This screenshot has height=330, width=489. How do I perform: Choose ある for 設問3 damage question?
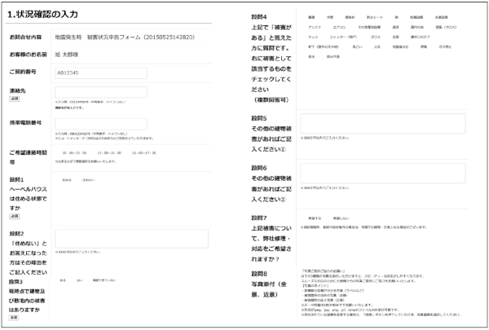pyautogui.click(x=63, y=280)
